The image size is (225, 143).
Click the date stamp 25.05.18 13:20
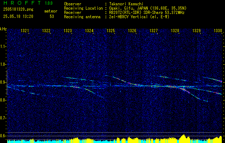pyautogui.click(x=18, y=16)
